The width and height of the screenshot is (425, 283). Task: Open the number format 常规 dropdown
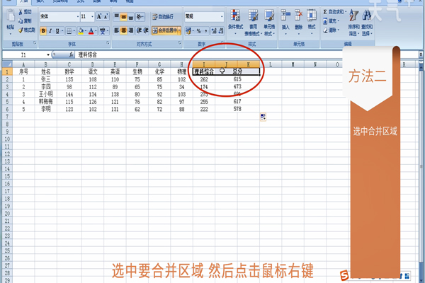coord(222,16)
